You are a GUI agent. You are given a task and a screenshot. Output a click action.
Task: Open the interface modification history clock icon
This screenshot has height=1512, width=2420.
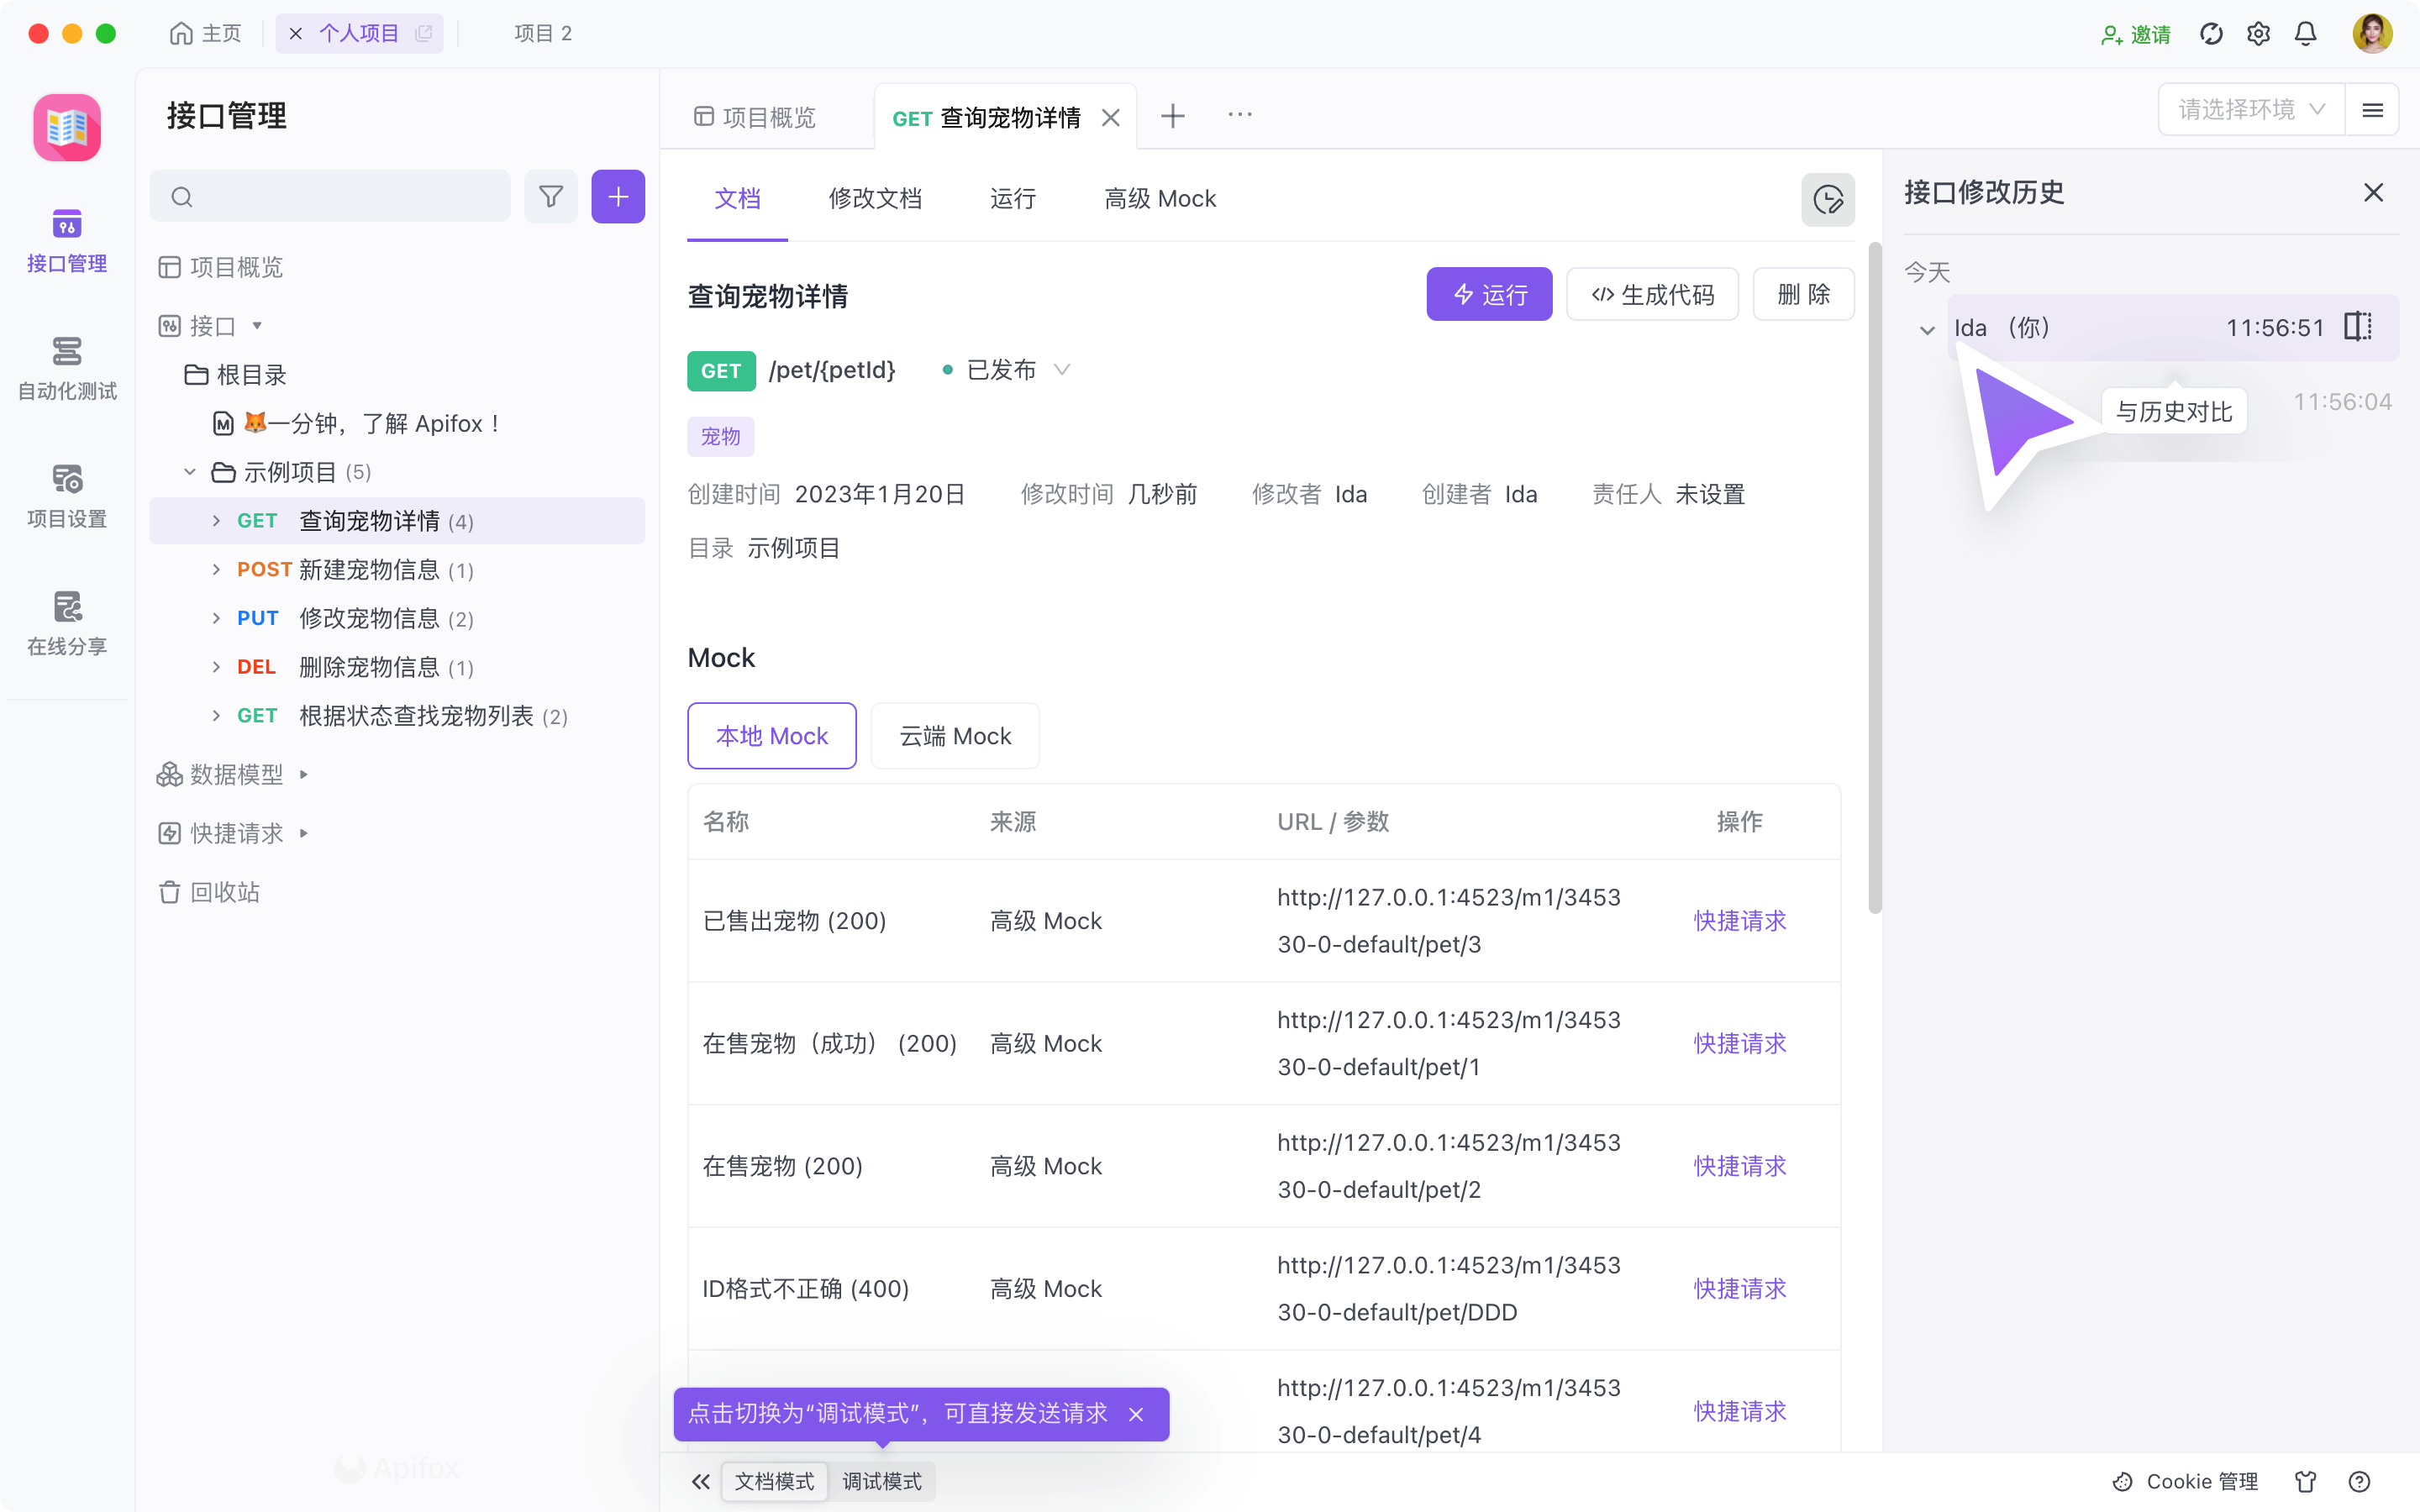(x=1828, y=200)
